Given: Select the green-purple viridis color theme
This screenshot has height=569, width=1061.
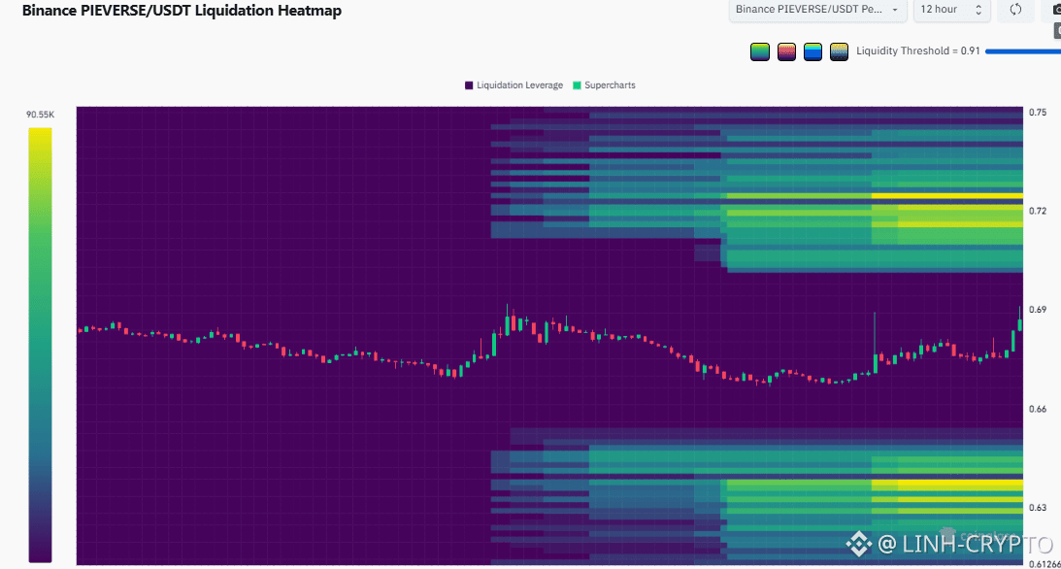Looking at the screenshot, I should (760, 51).
